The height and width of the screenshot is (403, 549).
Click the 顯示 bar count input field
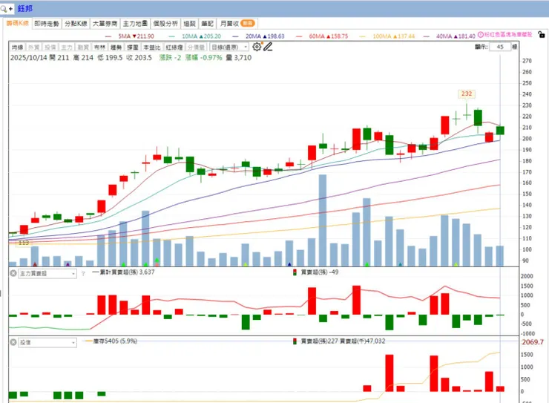pyautogui.click(x=500, y=47)
